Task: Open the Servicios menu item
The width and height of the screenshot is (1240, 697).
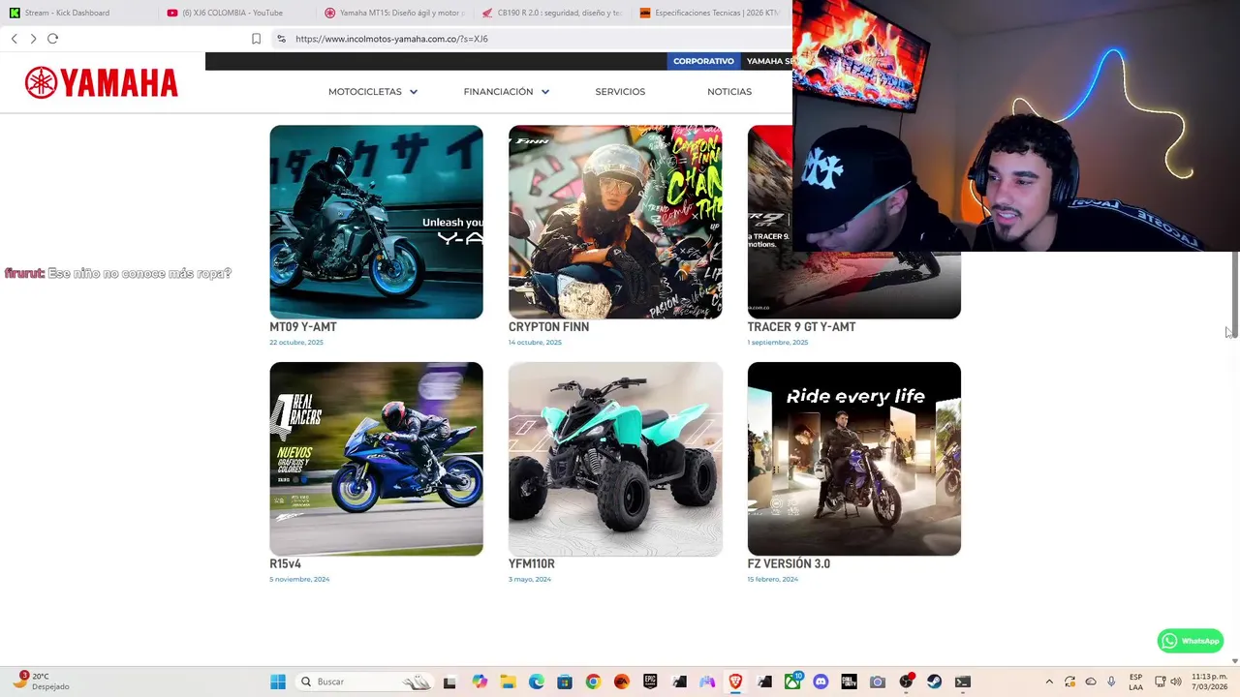Action: pyautogui.click(x=620, y=92)
